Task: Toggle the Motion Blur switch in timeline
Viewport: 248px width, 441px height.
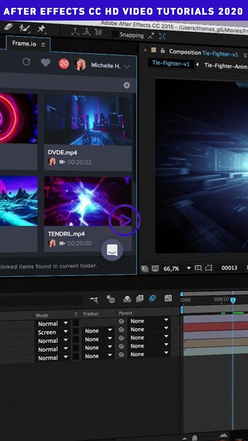Action: point(152,298)
